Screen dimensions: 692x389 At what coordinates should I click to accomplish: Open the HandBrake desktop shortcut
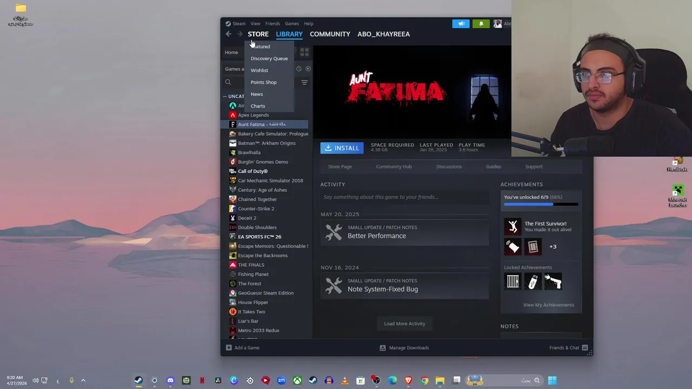point(677,164)
